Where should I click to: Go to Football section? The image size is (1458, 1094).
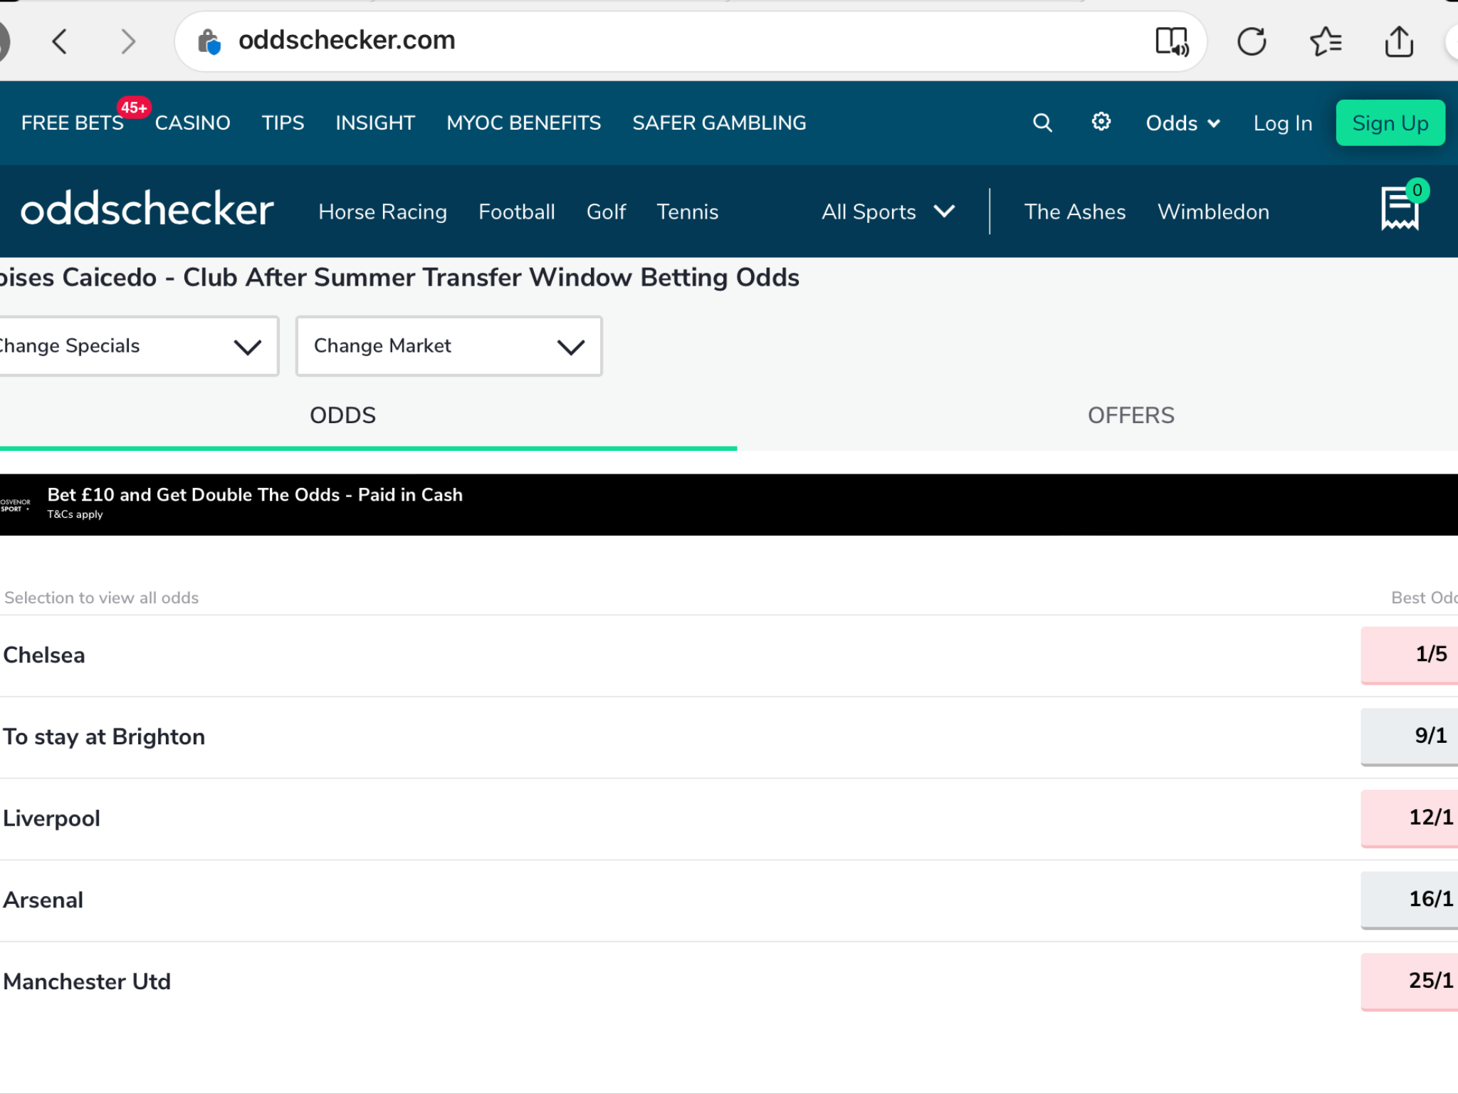click(x=516, y=212)
